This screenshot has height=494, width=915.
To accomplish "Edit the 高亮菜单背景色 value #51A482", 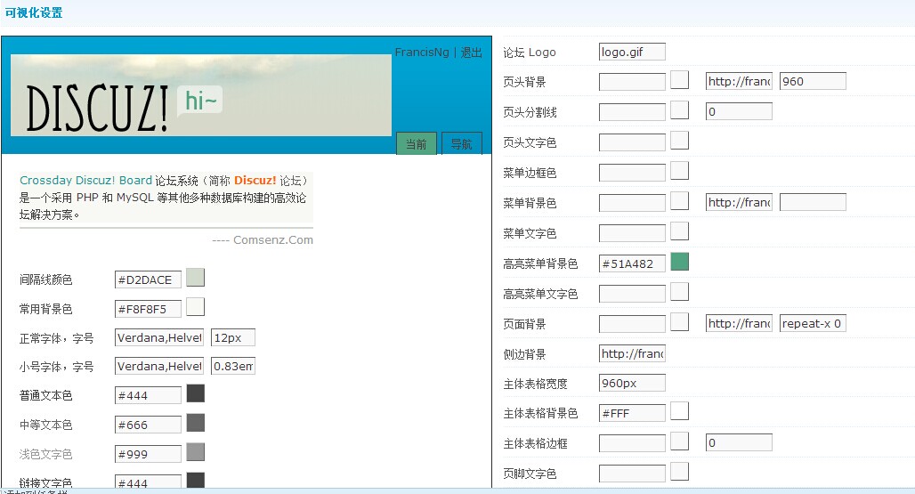I will tap(632, 263).
